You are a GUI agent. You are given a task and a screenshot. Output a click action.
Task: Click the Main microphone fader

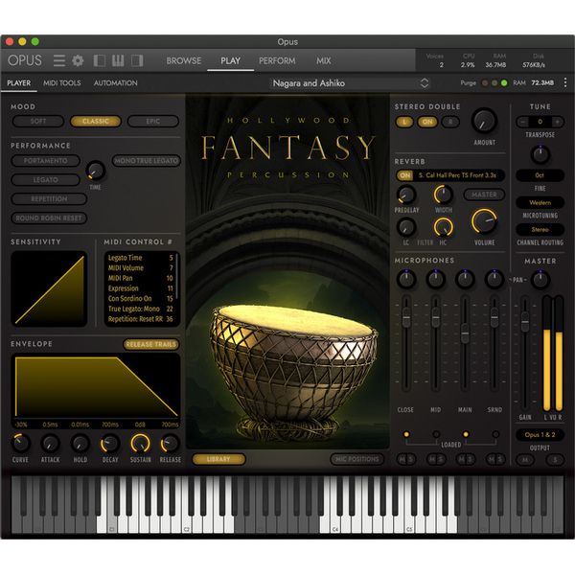465,333
